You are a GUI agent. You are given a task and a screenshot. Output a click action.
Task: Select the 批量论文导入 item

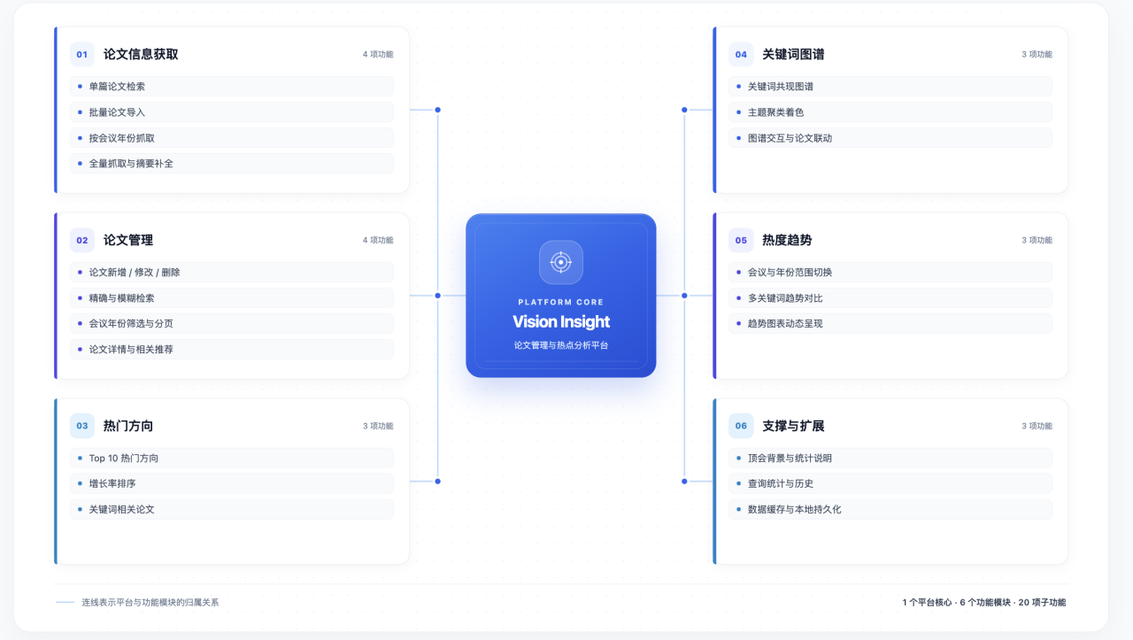(232, 112)
